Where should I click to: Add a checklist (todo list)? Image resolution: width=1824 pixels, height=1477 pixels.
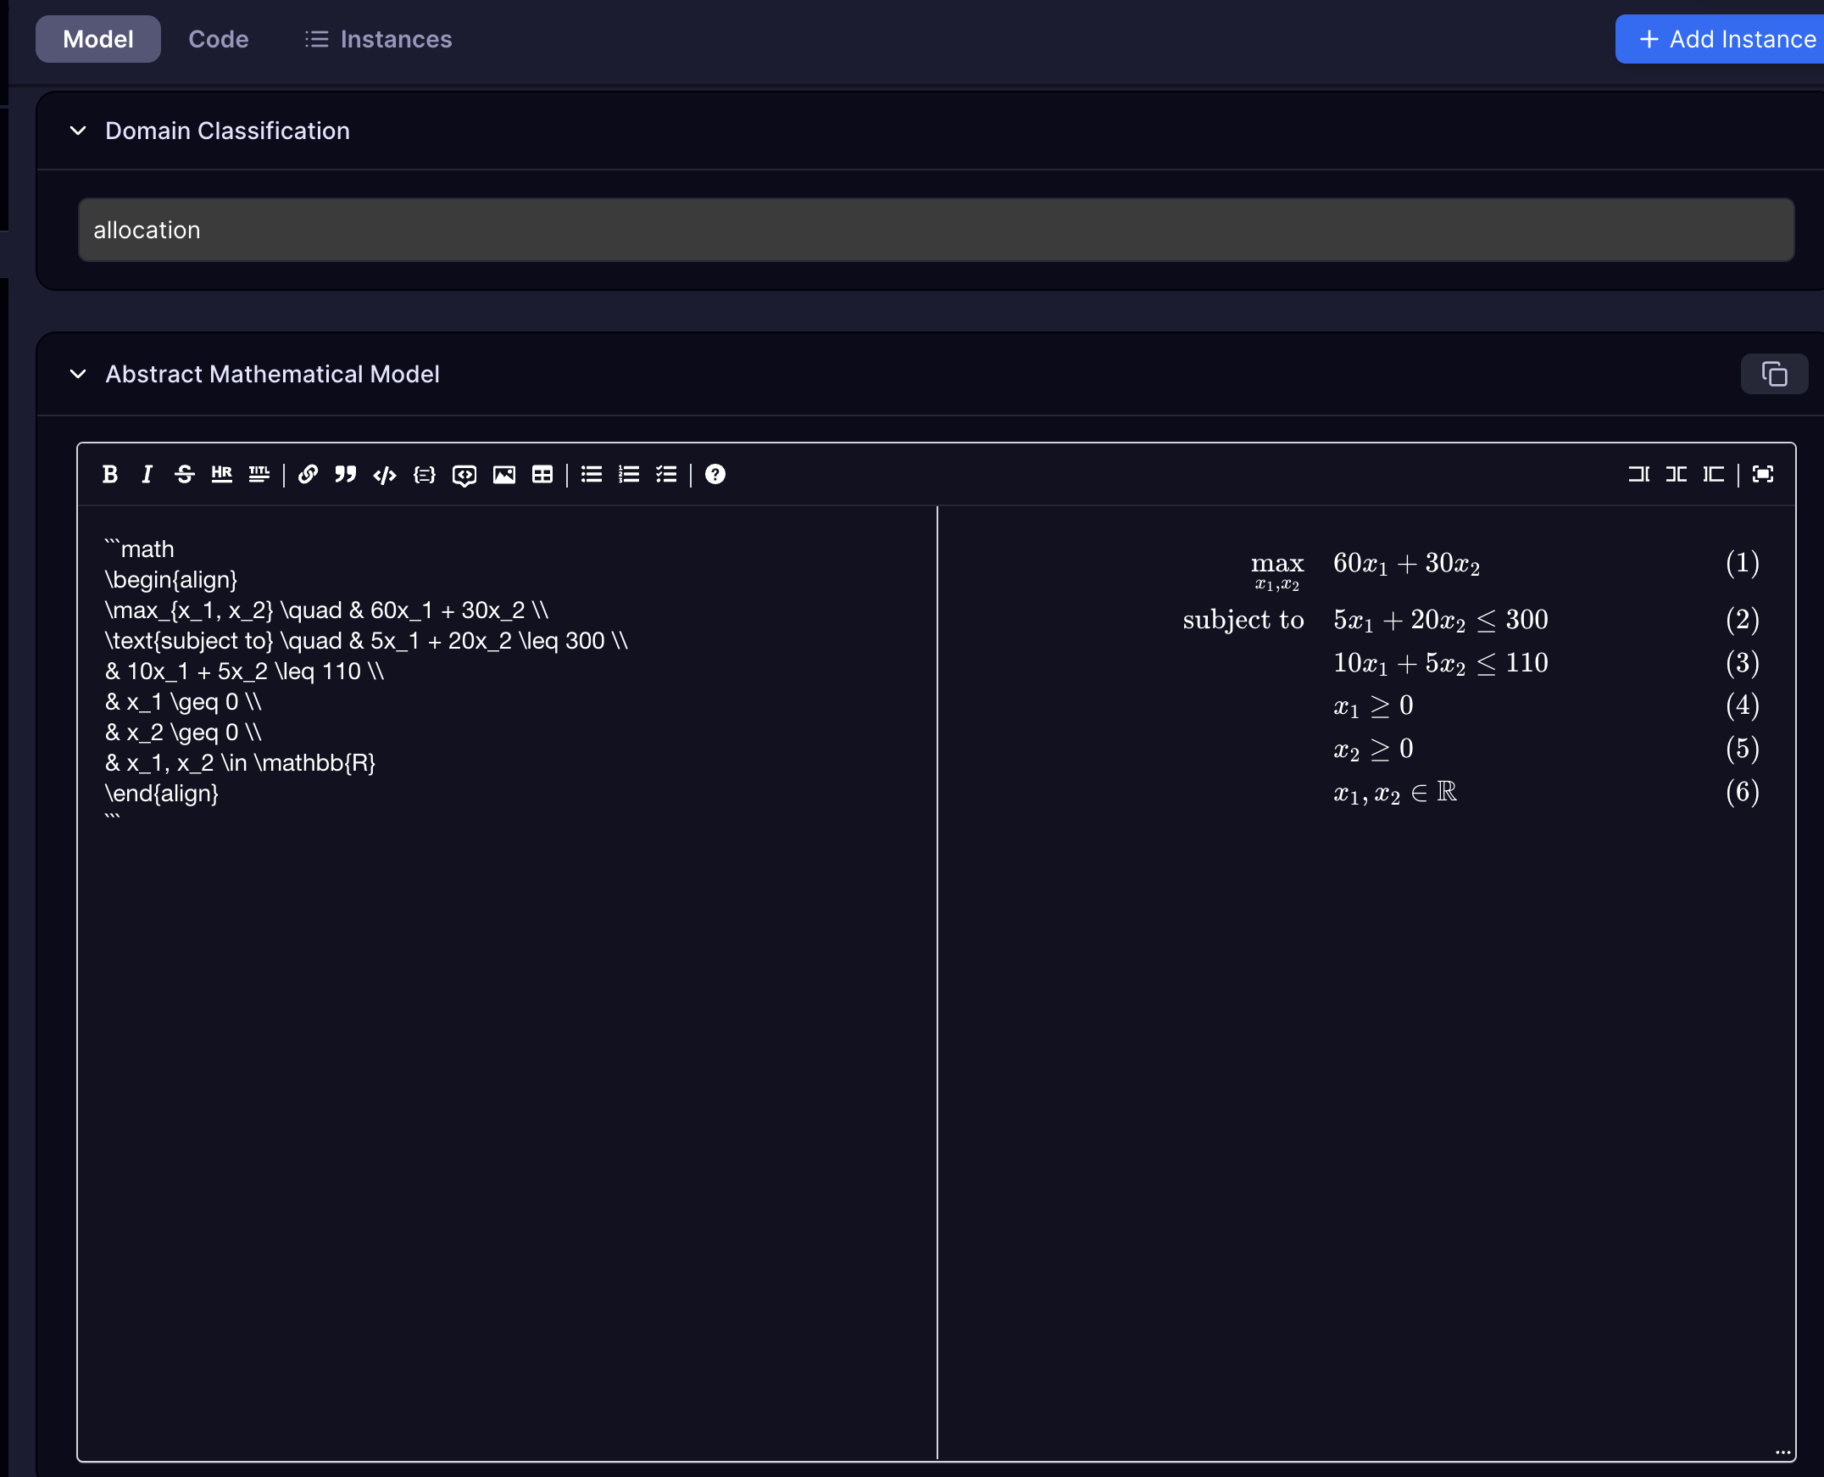click(x=667, y=474)
